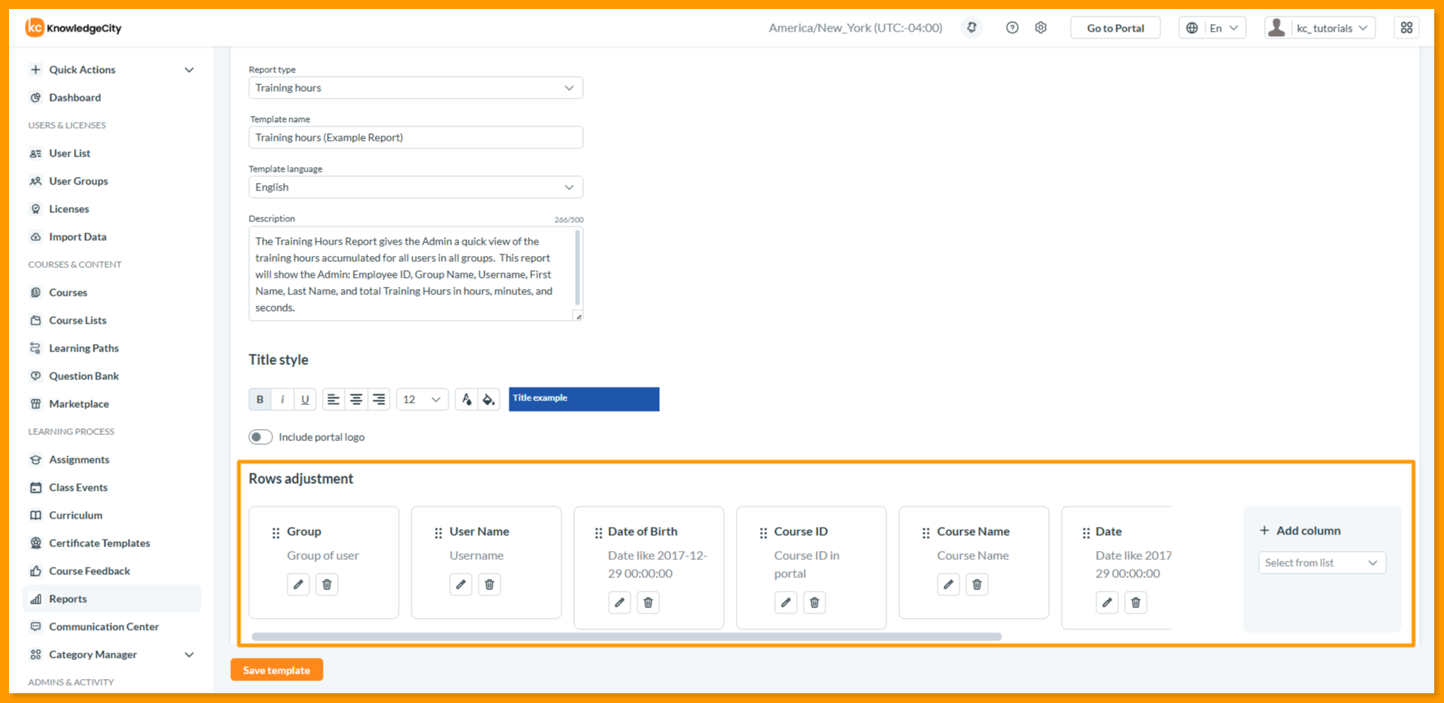Navigate to Communication Center
The width and height of the screenshot is (1444, 703).
coord(104,626)
